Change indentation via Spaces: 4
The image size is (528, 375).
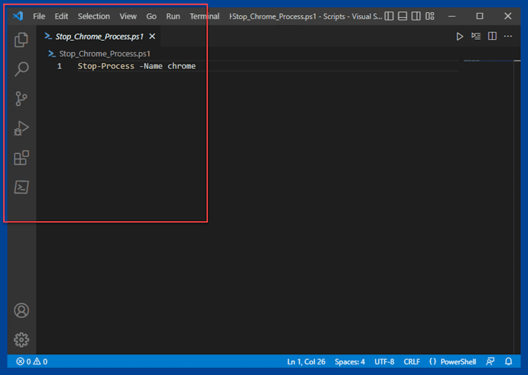pos(350,361)
